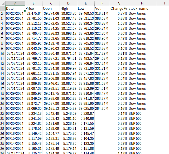Click the price cell 5,117.09

click(34, 139)
